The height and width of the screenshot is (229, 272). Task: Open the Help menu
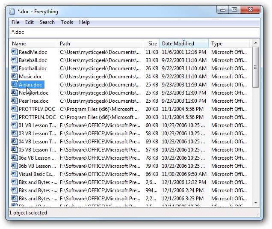coord(84,22)
